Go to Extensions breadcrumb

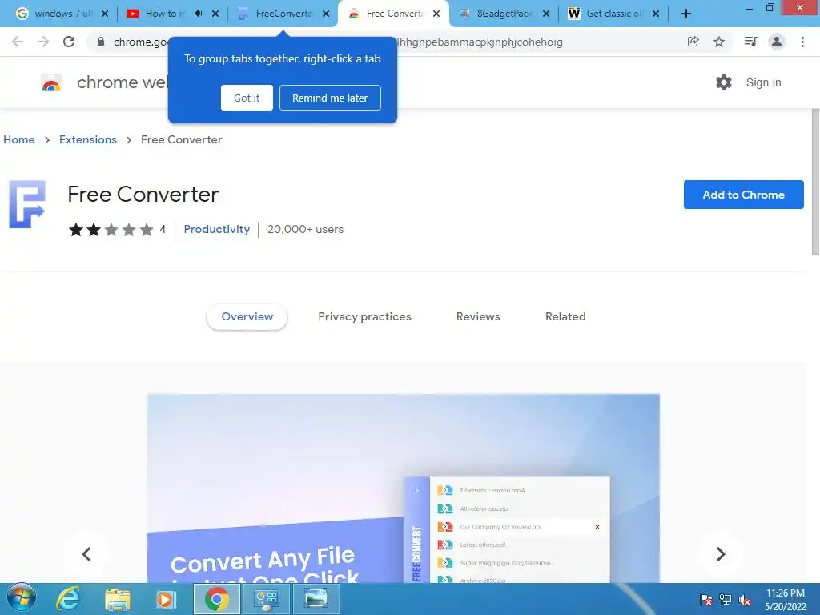[88, 139]
